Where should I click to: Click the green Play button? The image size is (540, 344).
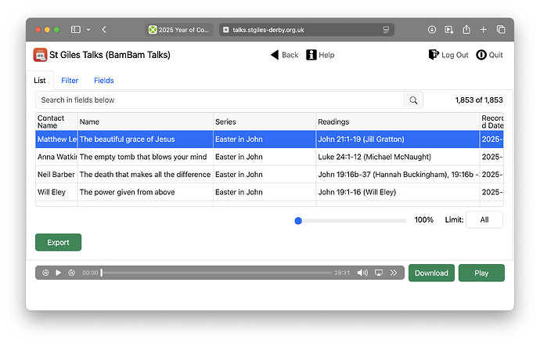coord(481,273)
